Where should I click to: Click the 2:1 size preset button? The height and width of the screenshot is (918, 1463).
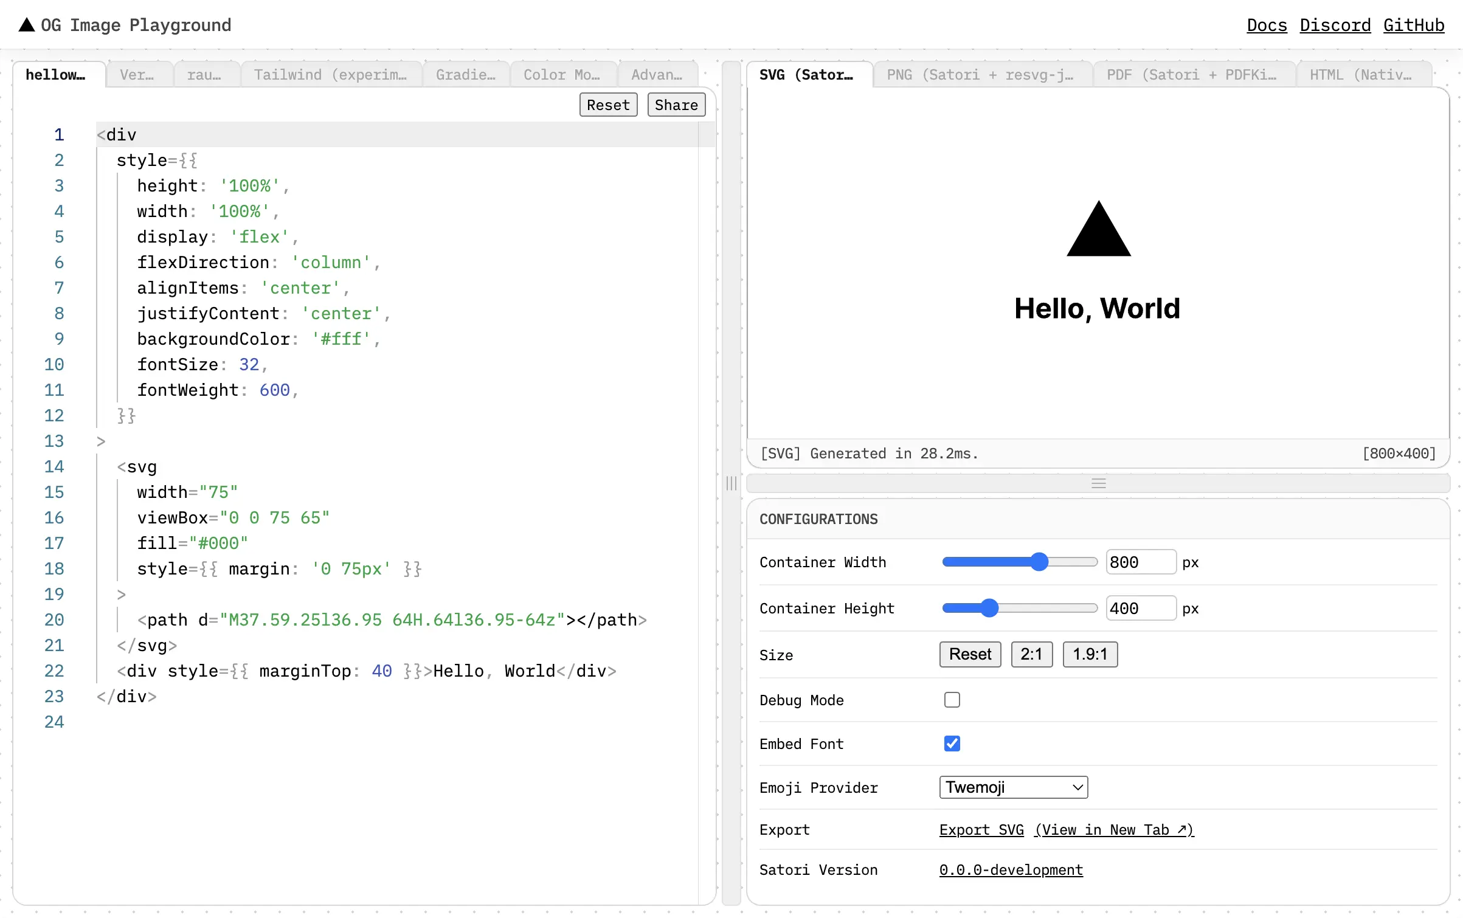click(1031, 654)
